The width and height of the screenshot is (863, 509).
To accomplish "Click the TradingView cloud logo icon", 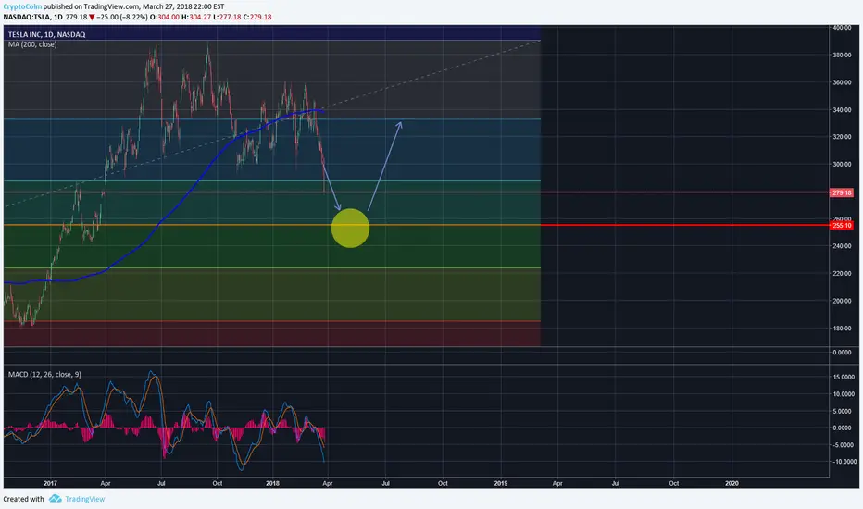I will coord(55,499).
